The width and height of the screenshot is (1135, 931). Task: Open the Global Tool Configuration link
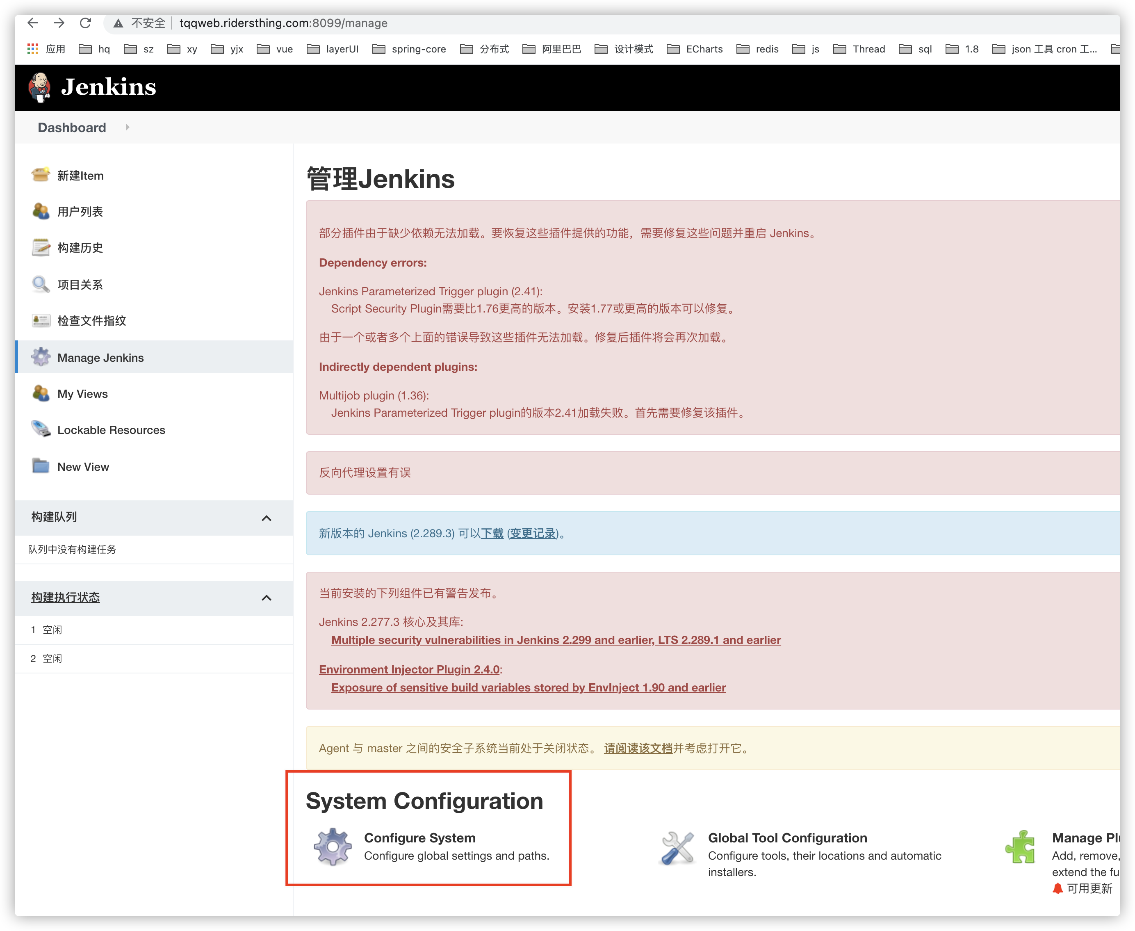tap(788, 837)
